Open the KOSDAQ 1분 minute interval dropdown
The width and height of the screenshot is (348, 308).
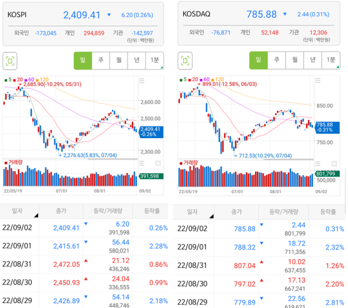(x=331, y=60)
